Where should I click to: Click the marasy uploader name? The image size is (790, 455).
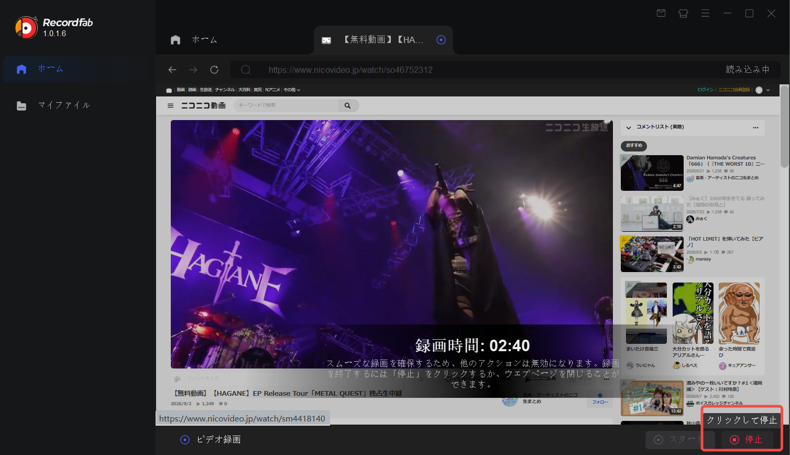(x=703, y=259)
